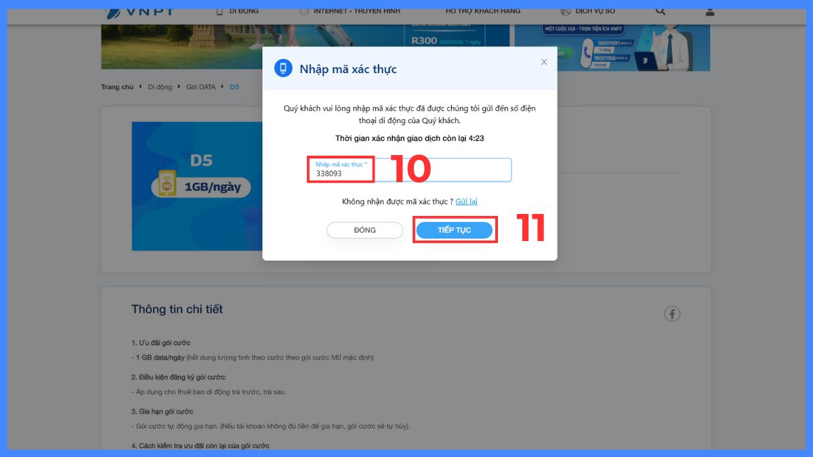Screen dimensions: 813x457
Task: Click the Facebook share icon
Action: click(x=672, y=313)
